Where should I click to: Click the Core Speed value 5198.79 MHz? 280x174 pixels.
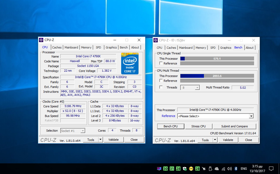coord(73,106)
